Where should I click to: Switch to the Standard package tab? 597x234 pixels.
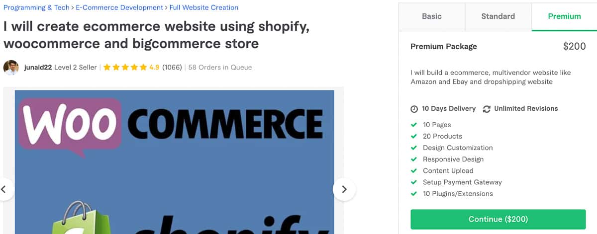(498, 16)
